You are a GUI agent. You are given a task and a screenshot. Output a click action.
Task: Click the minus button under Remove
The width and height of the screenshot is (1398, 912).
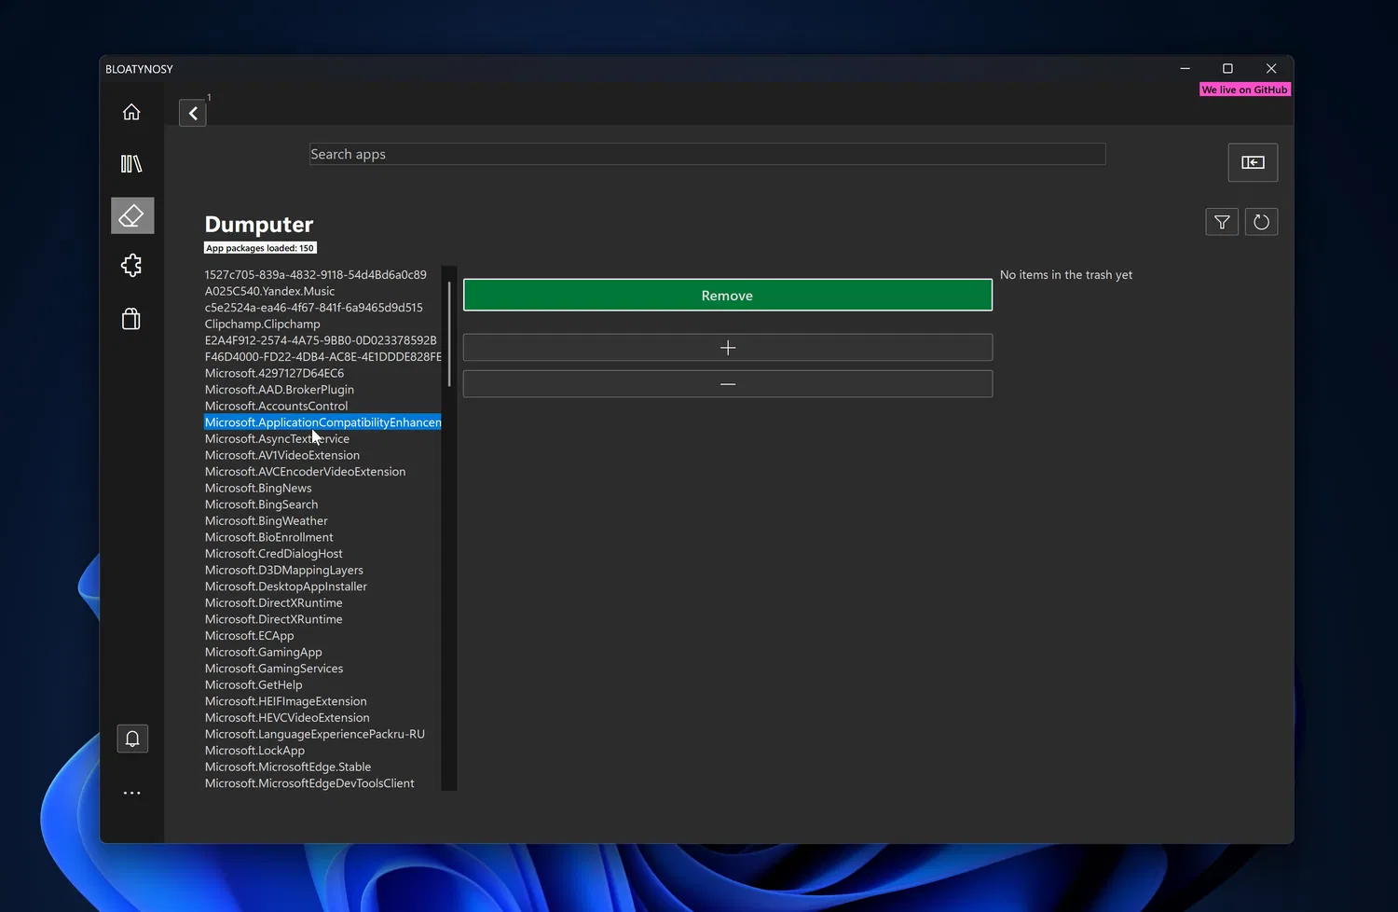tap(728, 384)
